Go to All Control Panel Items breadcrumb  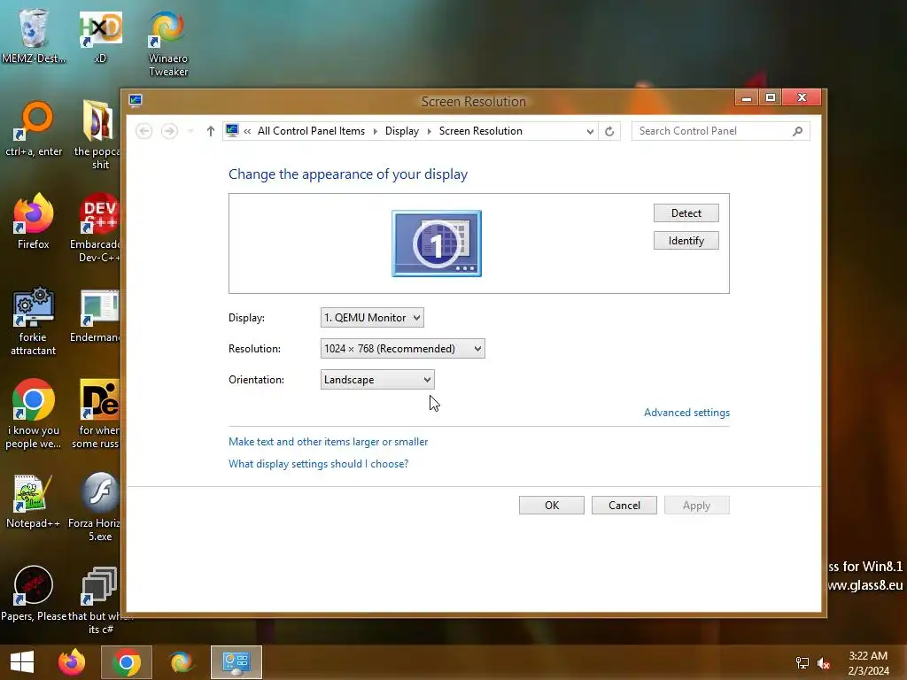tap(311, 131)
